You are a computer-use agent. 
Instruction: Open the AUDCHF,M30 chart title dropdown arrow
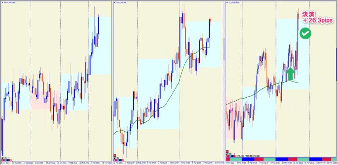coord(227,3)
